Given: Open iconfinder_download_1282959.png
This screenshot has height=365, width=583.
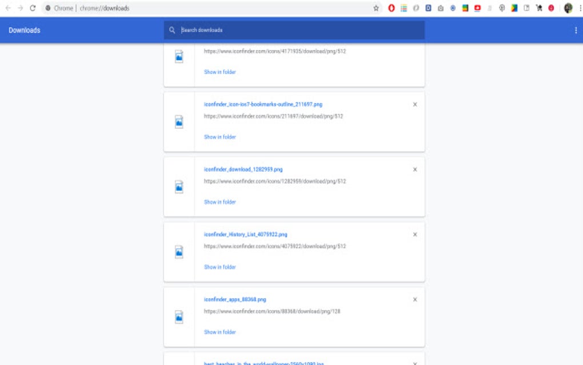Looking at the screenshot, I should pos(243,169).
